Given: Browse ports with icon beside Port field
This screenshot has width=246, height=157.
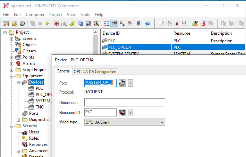Looking at the screenshot, I should [122, 83].
